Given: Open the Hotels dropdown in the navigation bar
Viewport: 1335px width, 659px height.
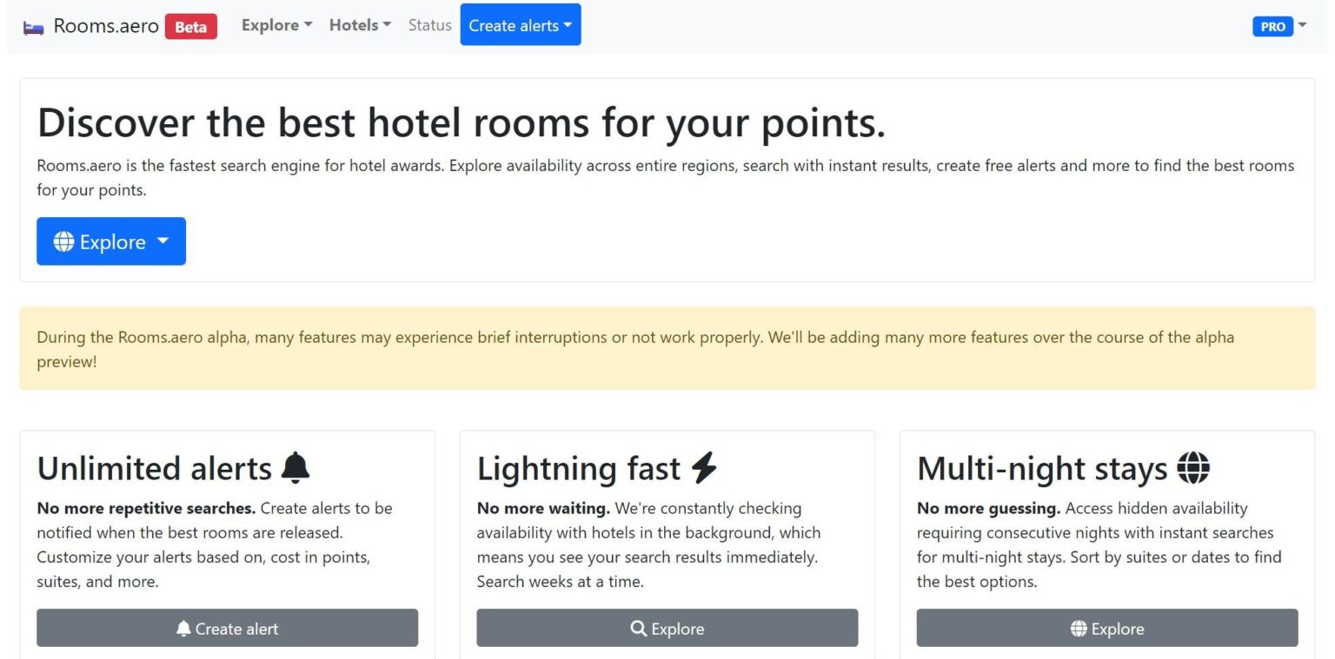Looking at the screenshot, I should [360, 25].
